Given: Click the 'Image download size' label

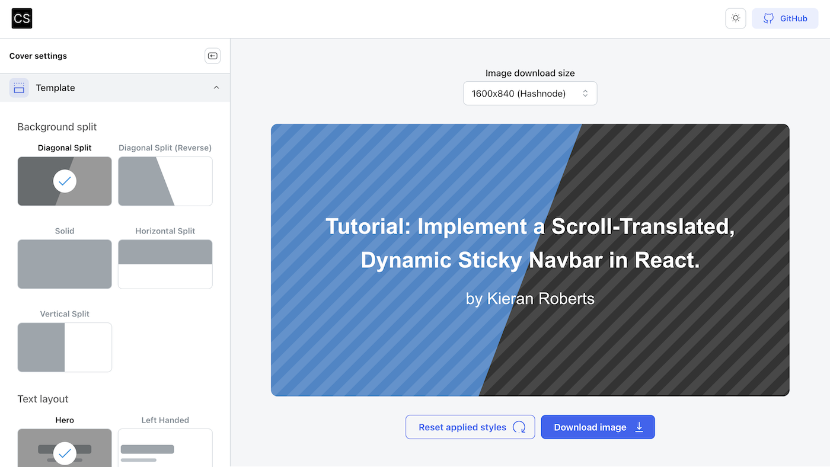Looking at the screenshot, I should pos(530,73).
